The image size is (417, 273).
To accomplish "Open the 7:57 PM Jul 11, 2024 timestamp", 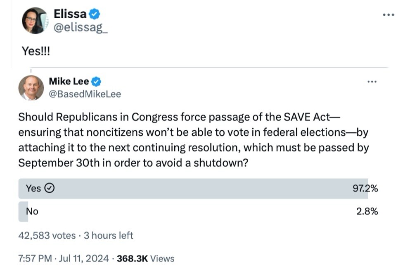I will point(64,259).
